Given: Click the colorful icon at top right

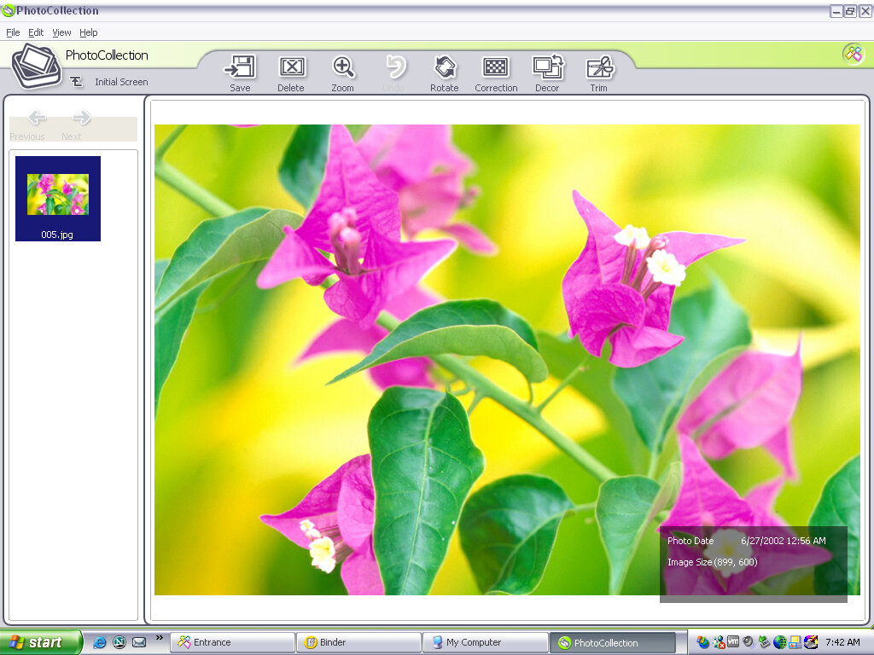Looking at the screenshot, I should 853,53.
